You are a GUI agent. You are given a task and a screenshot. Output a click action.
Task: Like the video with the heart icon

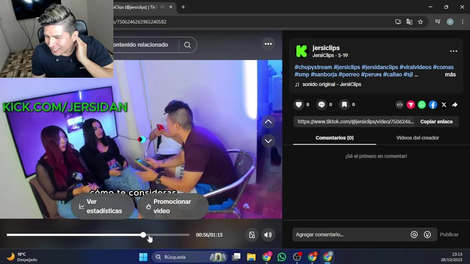(x=299, y=104)
